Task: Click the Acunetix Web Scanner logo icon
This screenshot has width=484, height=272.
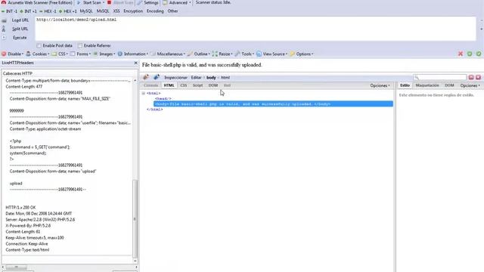Action: (4, 2)
